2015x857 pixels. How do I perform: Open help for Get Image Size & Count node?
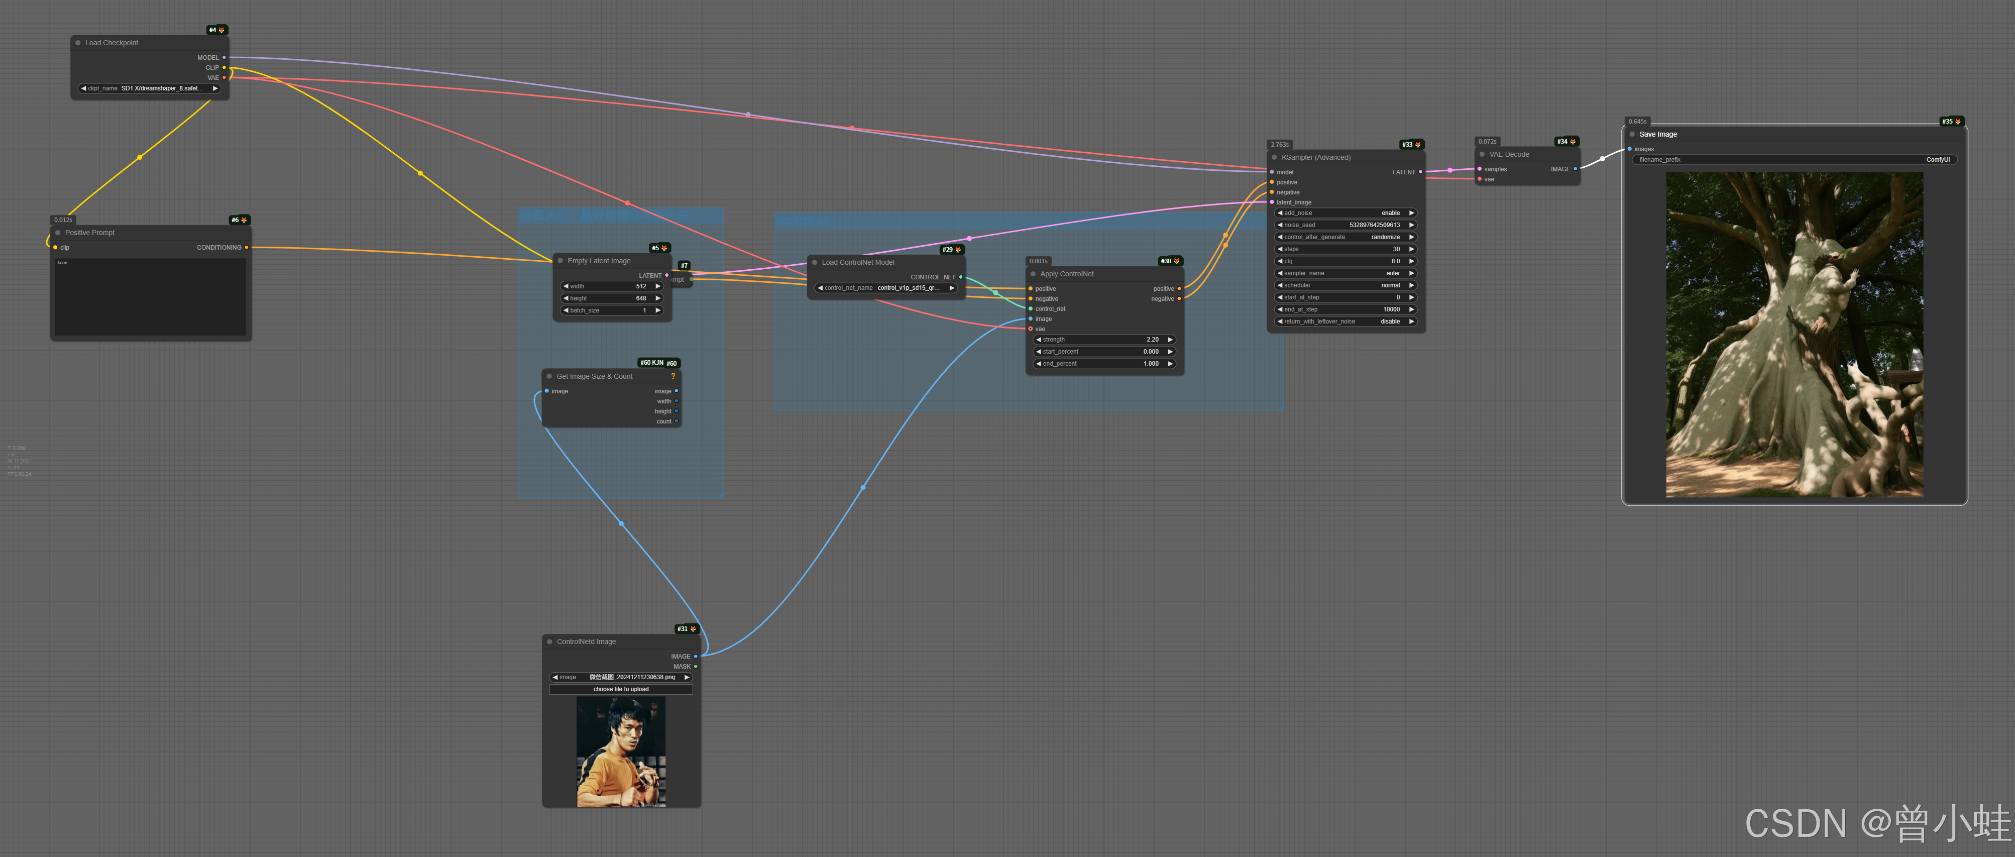(x=673, y=376)
